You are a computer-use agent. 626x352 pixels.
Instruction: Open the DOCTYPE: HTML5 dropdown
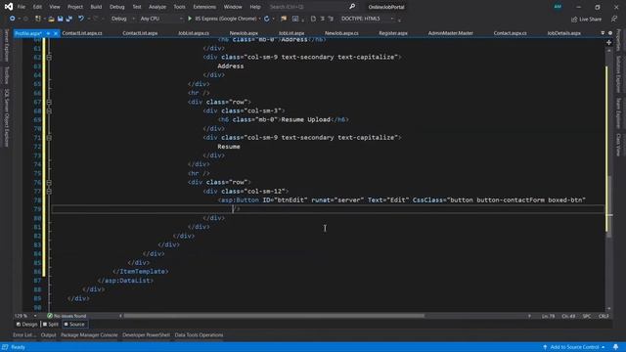368,19
